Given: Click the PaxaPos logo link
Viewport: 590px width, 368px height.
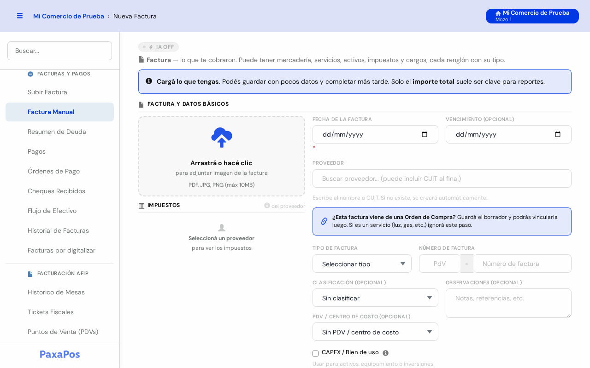Looking at the screenshot, I should click(60, 354).
